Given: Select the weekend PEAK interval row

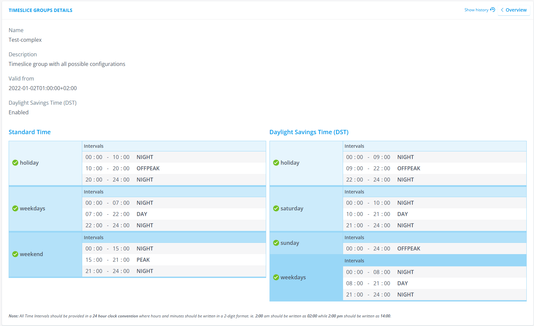Looking at the screenshot, I should click(174, 260).
